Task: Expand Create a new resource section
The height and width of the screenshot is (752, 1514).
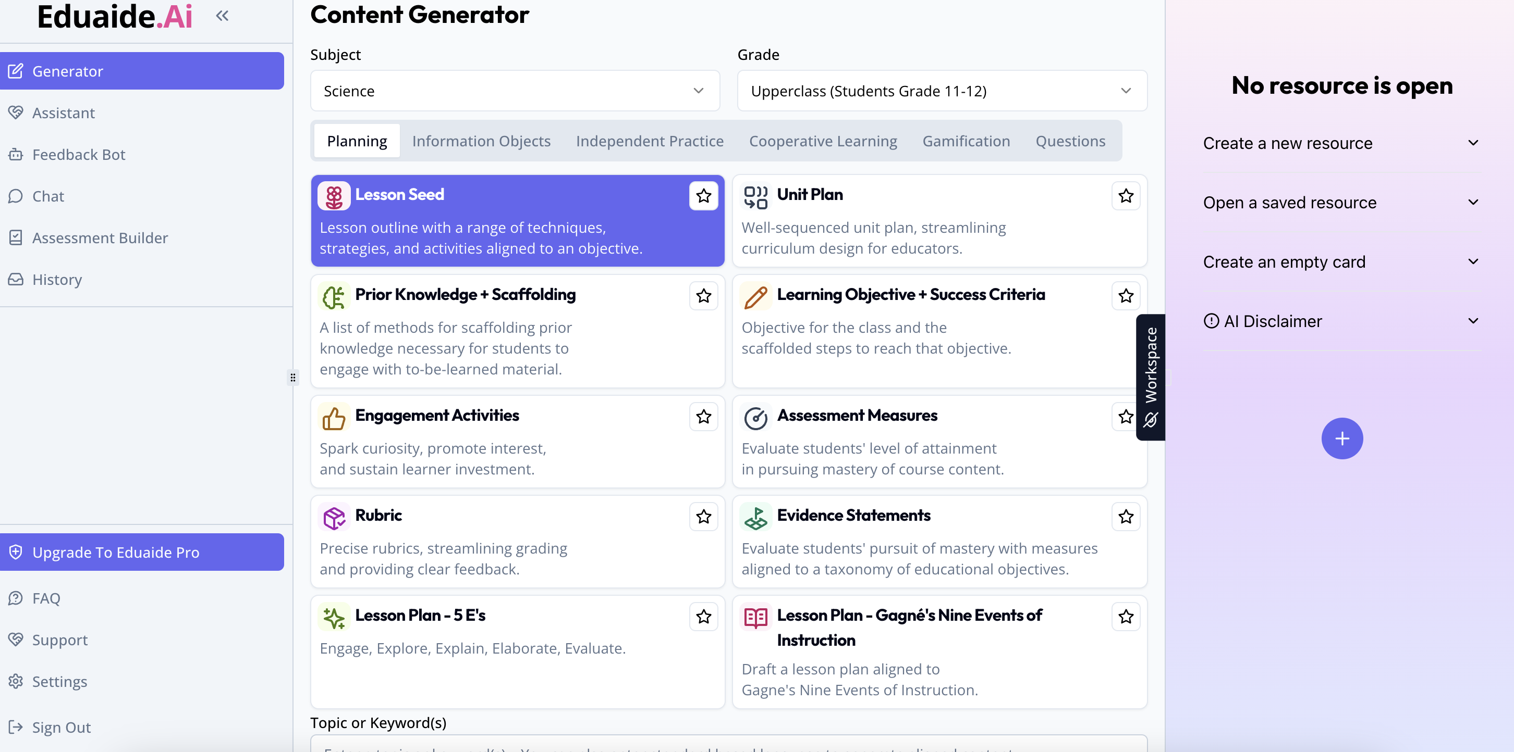Action: (1340, 143)
